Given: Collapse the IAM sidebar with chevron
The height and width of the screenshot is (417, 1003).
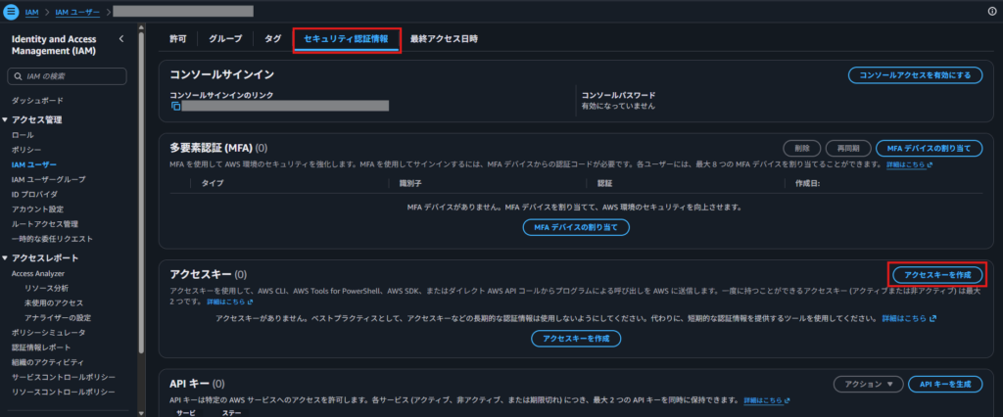Looking at the screenshot, I should [121, 39].
